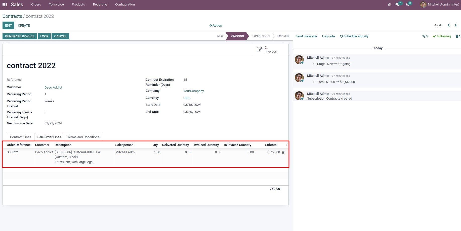Sort by Invoiced Quantity column
This screenshot has width=461, height=231.
click(x=206, y=145)
